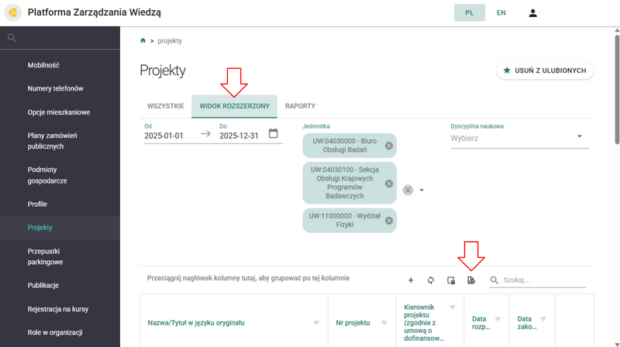Viewport: 620px width, 347px height.
Task: Remove the Wydział Fizyki unit chip
Action: tap(389, 220)
